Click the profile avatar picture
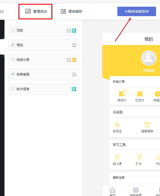The image size is (160, 196). tap(149, 58)
